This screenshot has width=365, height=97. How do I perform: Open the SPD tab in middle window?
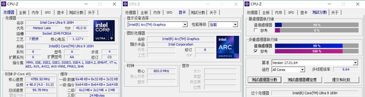169,13
